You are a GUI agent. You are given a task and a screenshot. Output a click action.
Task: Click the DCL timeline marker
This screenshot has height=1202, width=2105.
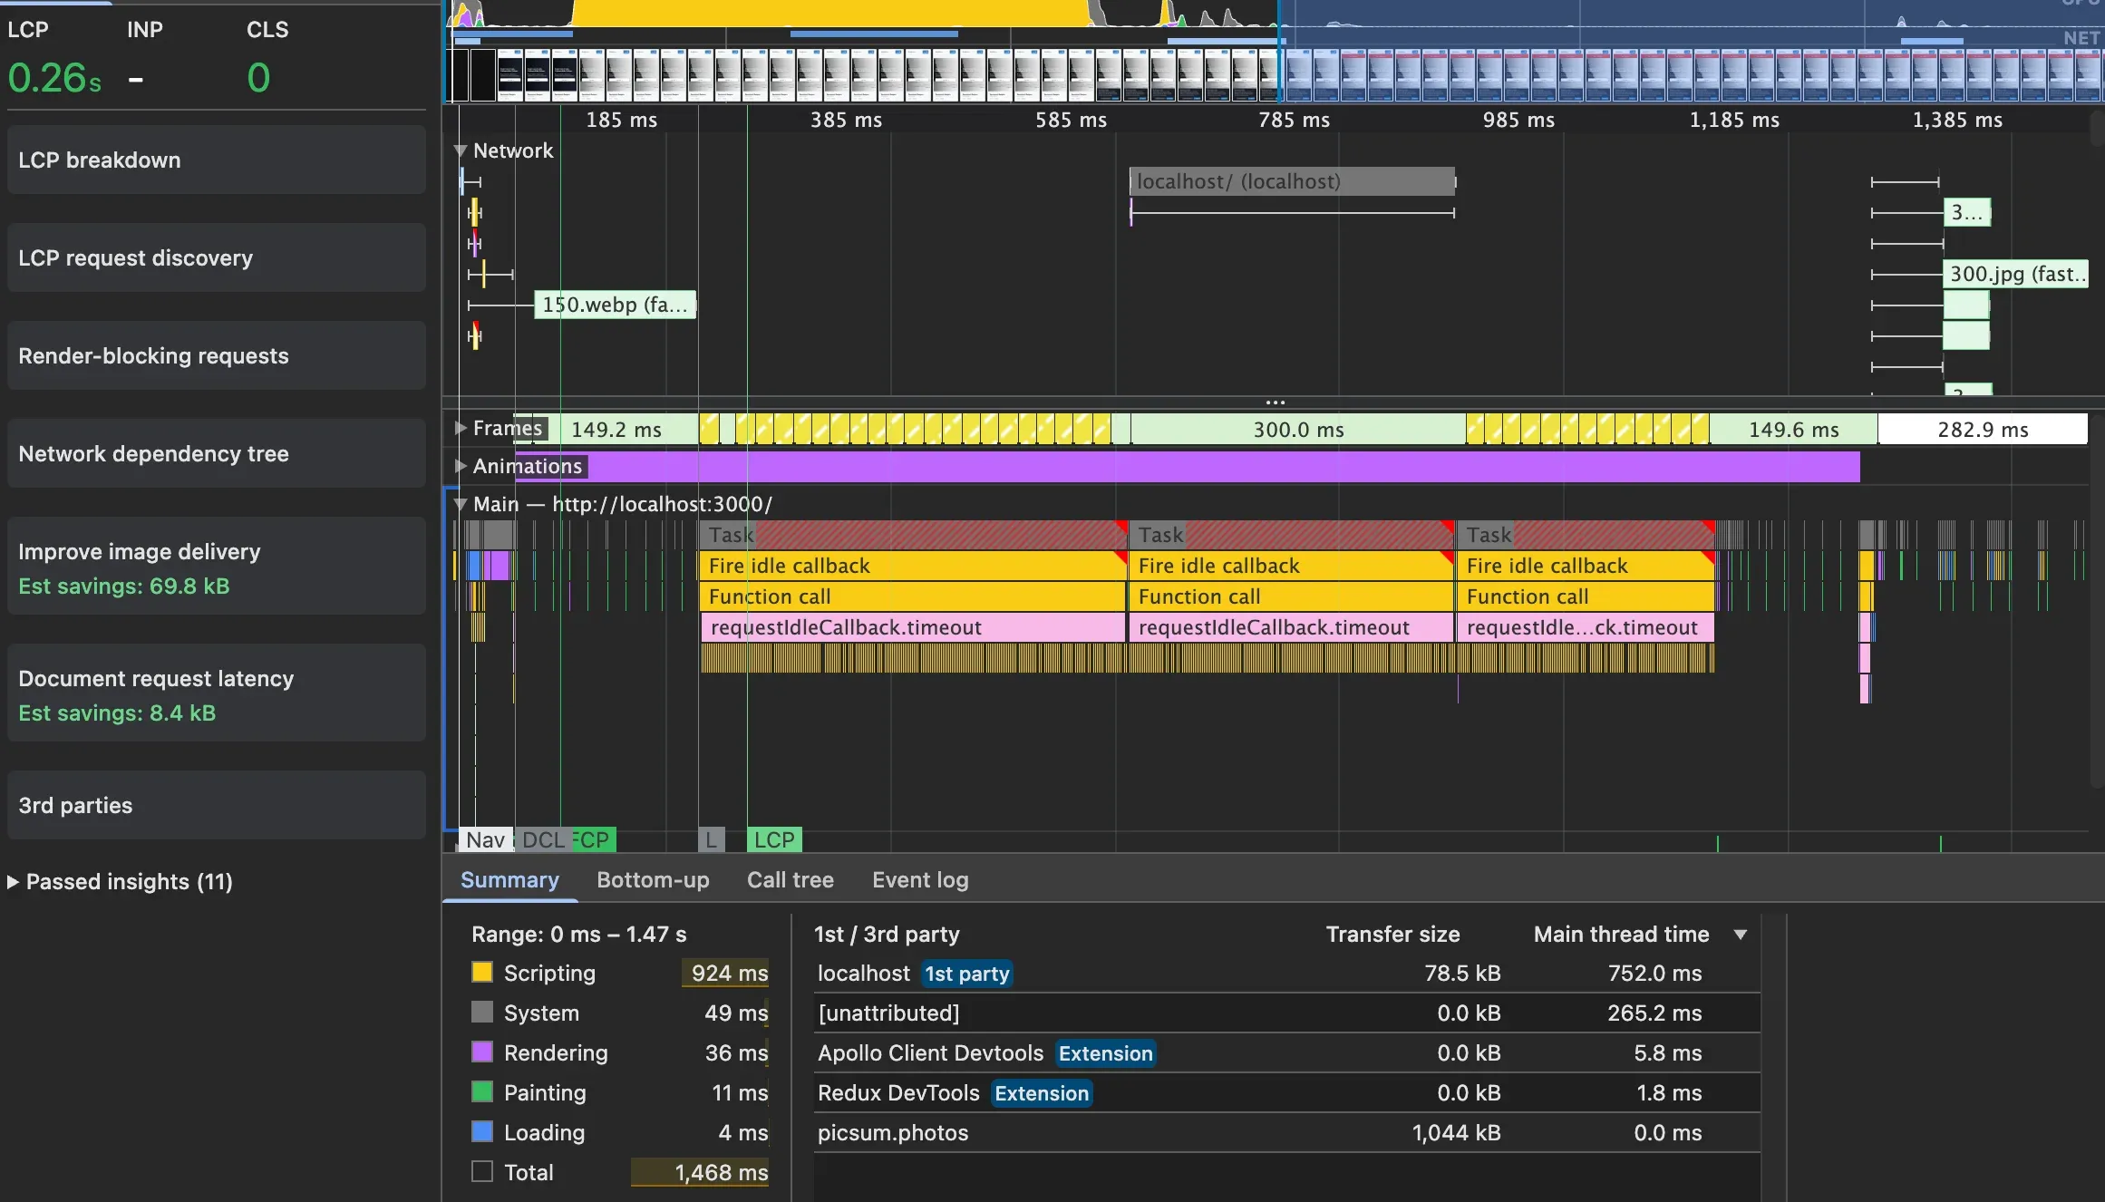[542, 840]
